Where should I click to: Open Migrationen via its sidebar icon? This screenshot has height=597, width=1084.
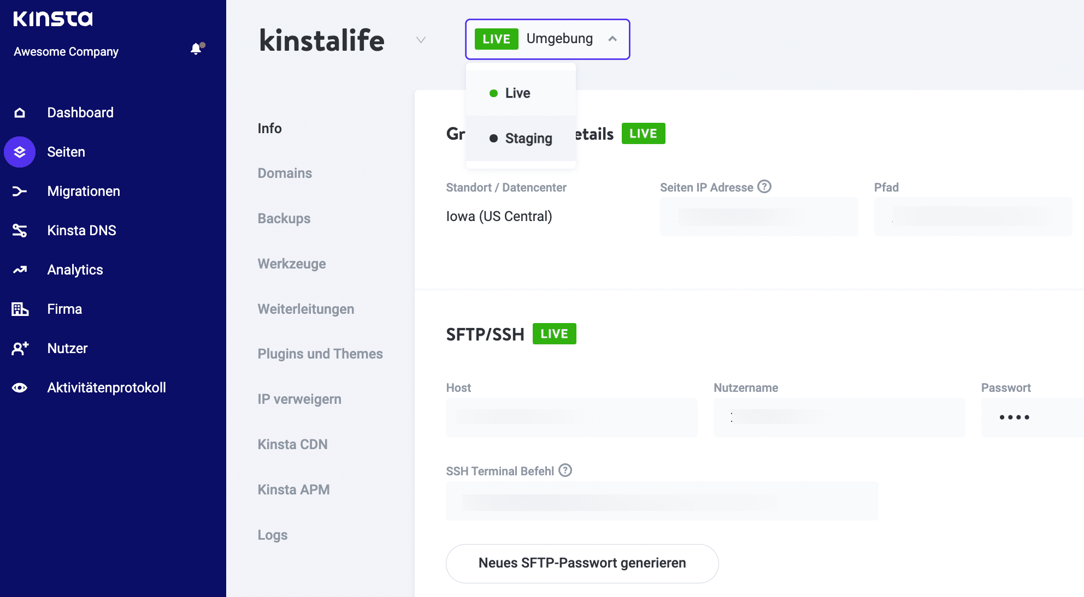20,191
